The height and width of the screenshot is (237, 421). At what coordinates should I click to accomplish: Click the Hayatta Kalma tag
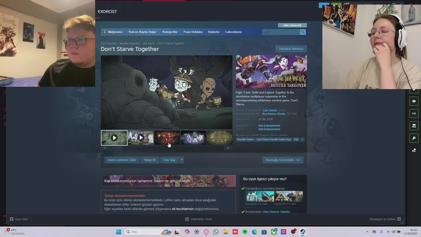(245, 140)
